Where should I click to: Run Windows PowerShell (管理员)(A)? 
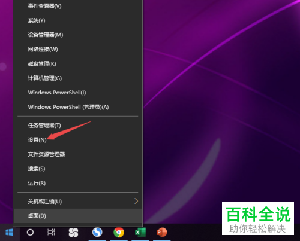[78, 107]
